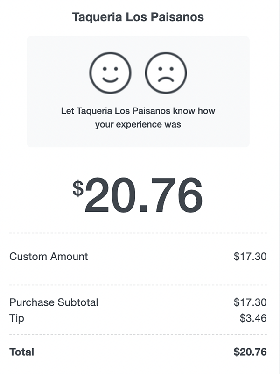The image size is (280, 374).
Task: Click the dashed divider above Custom Amount
Action: 138,233
